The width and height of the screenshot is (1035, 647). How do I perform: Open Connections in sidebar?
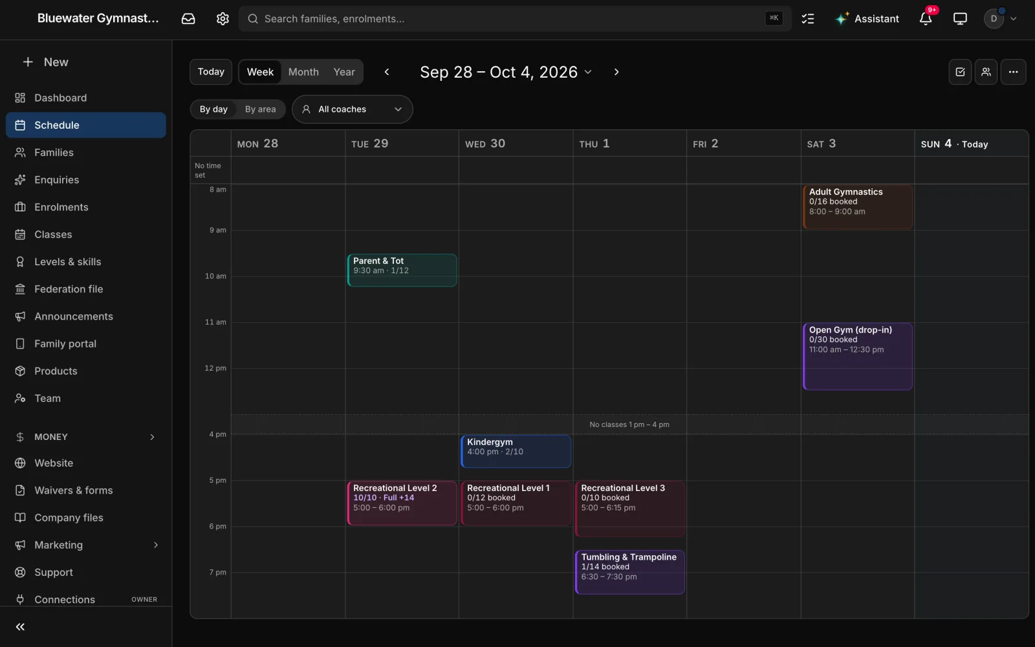[x=86, y=599]
